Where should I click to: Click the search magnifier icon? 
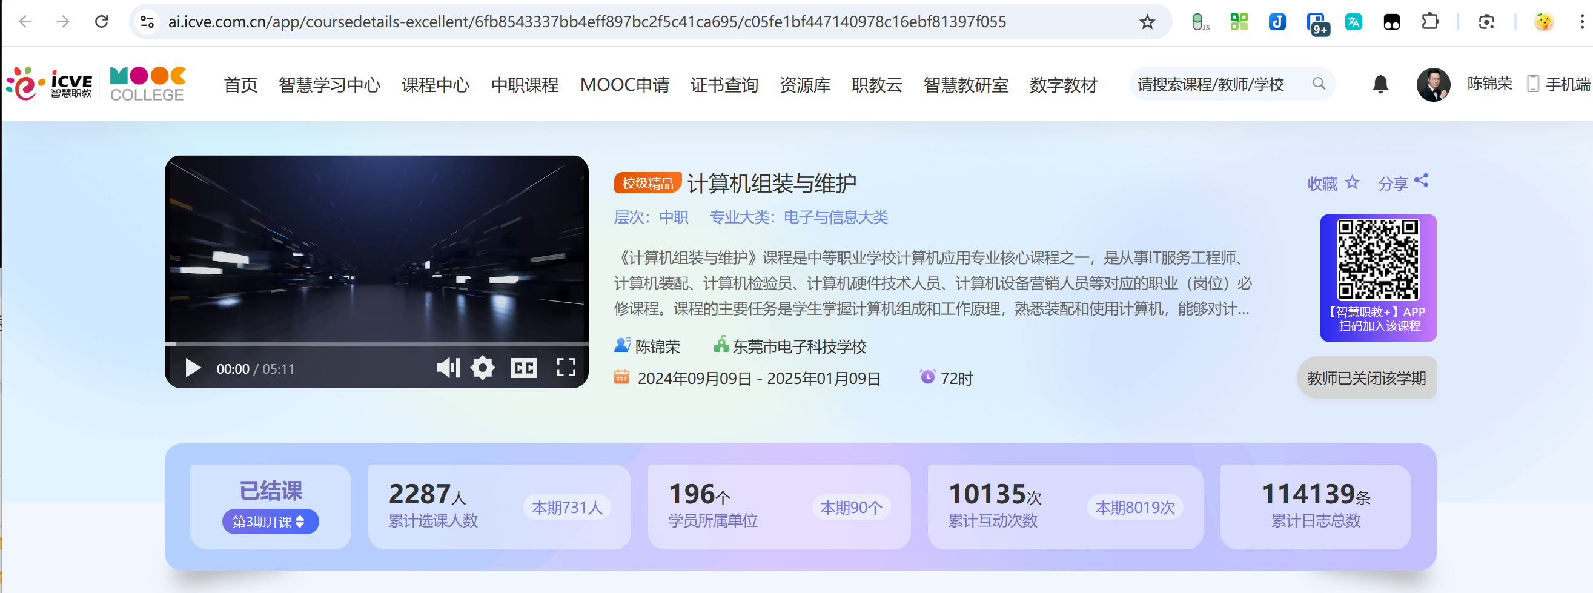(x=1319, y=84)
